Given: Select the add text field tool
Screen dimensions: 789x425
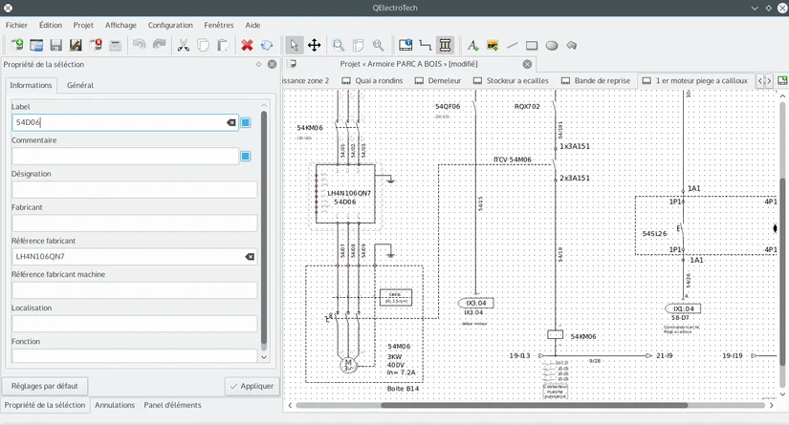Looking at the screenshot, I should 472,45.
